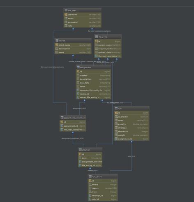Select the name column in assignment table
This screenshot has width=194, height=202.
point(93,86)
